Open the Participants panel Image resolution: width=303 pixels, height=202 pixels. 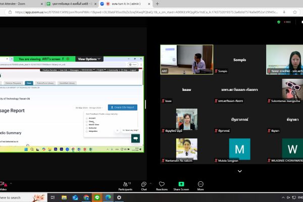(125, 186)
